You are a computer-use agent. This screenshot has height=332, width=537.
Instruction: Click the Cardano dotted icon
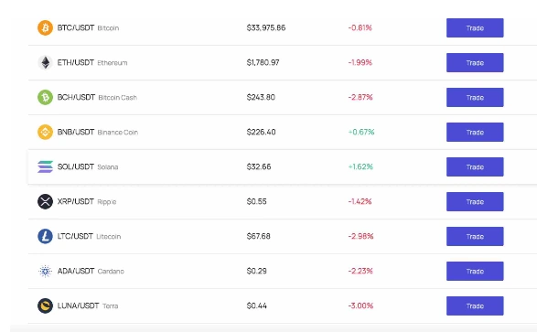pos(45,271)
